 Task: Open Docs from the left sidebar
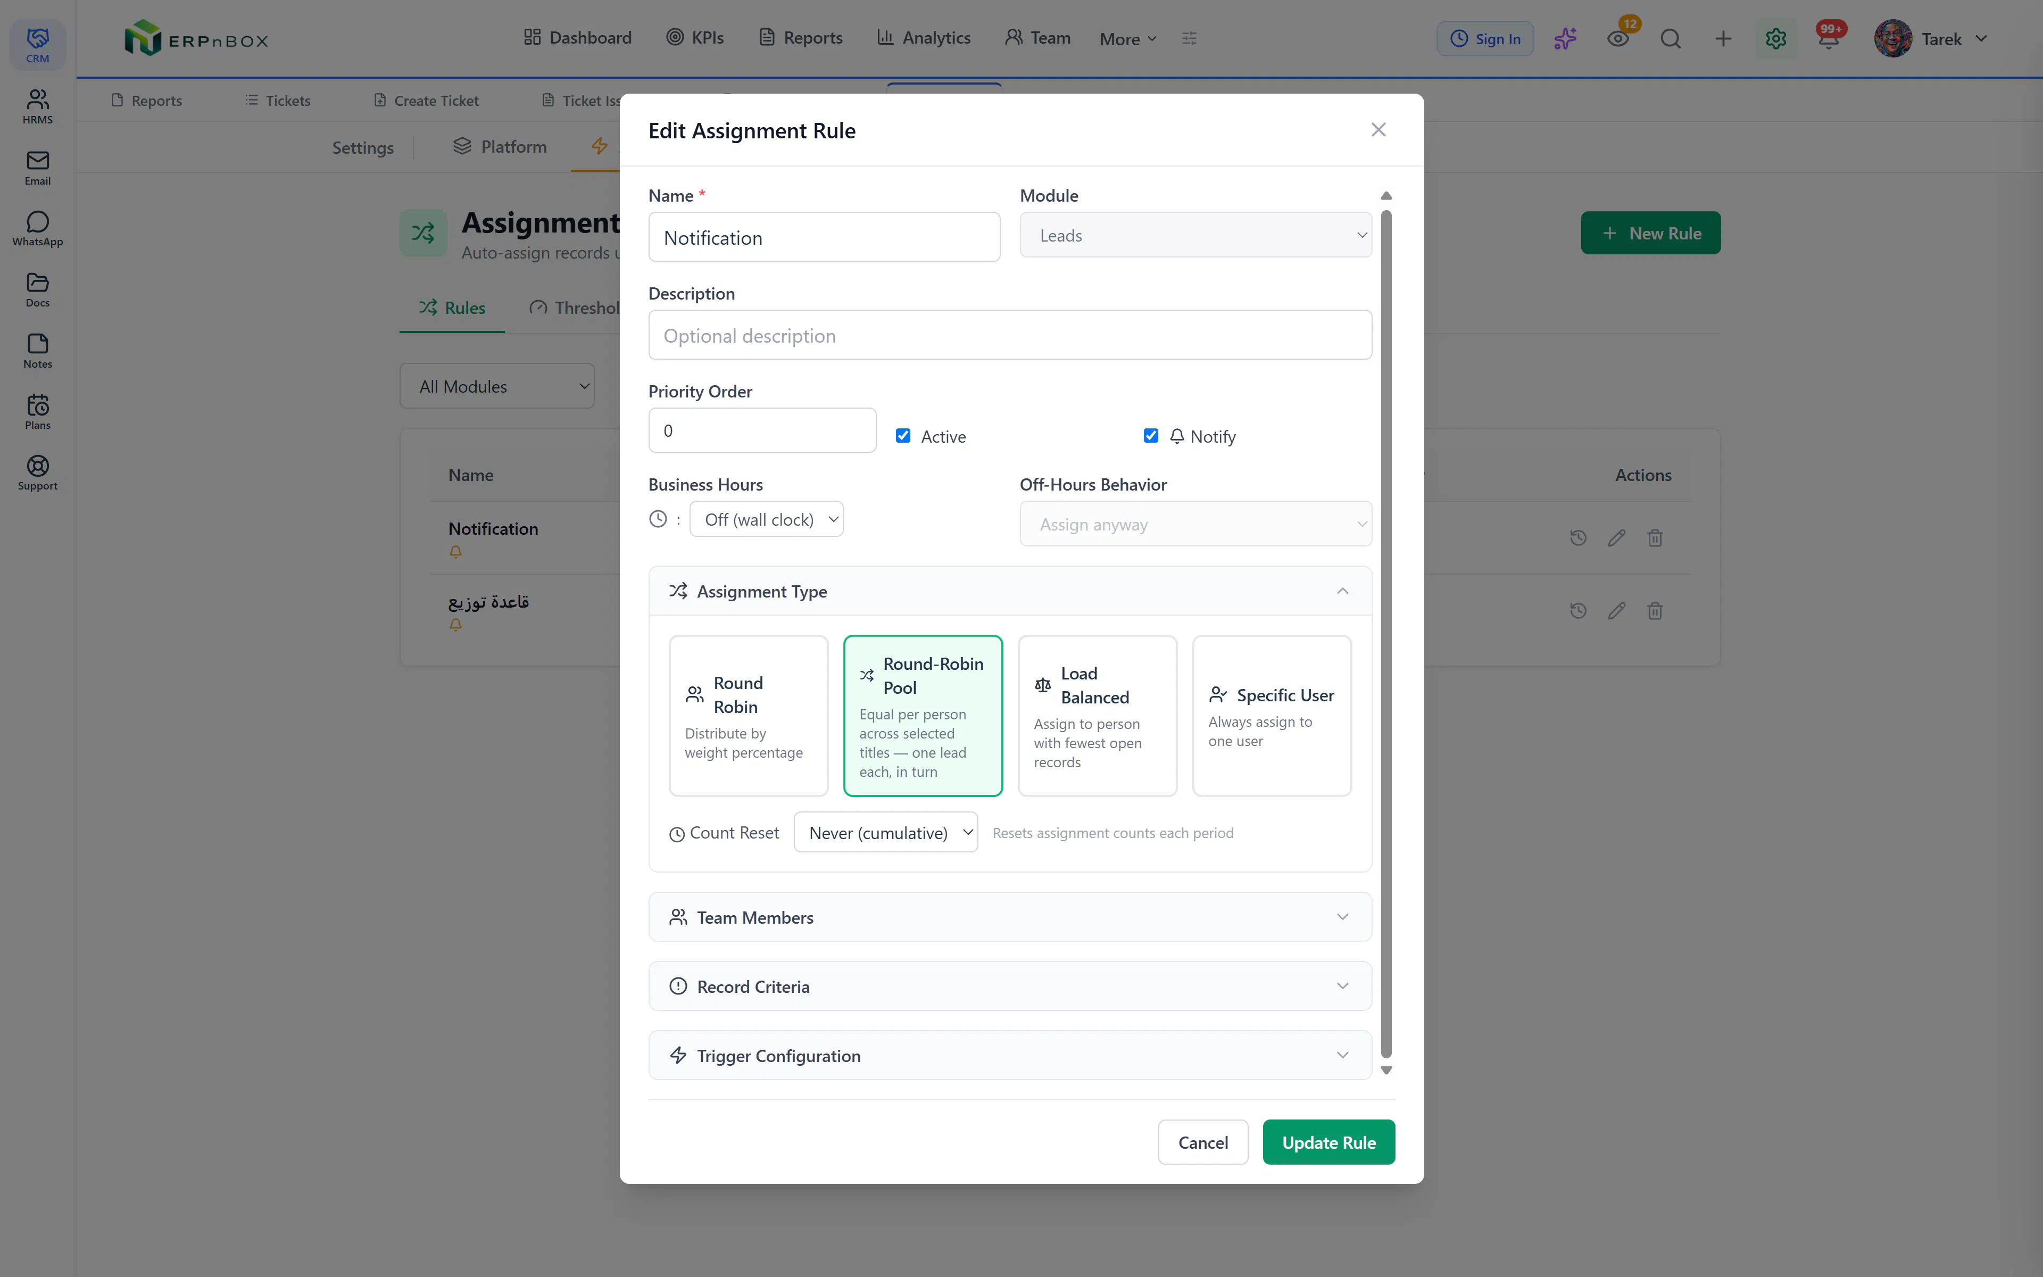pos(37,289)
